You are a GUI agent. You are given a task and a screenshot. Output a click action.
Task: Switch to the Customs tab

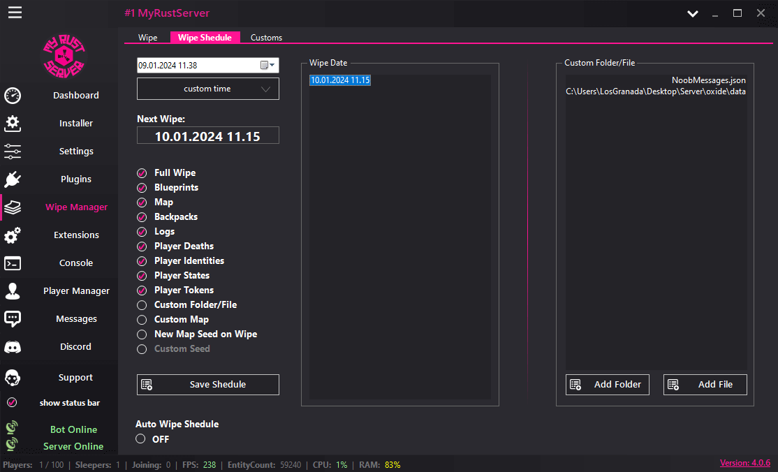[x=266, y=37]
